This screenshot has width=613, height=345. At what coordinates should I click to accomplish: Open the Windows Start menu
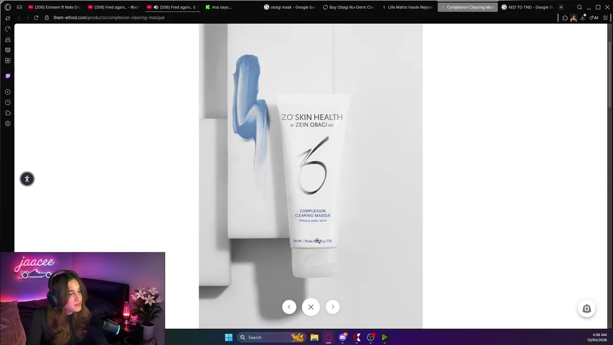click(x=228, y=337)
